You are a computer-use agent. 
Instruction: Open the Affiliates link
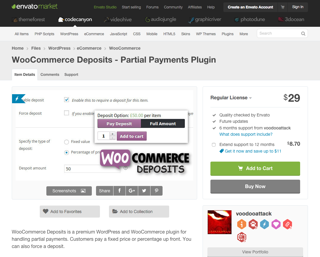tap(195, 7)
